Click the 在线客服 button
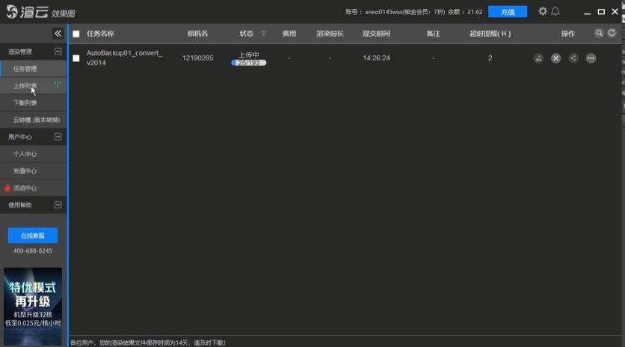The height and width of the screenshot is (347, 625). pyautogui.click(x=32, y=236)
